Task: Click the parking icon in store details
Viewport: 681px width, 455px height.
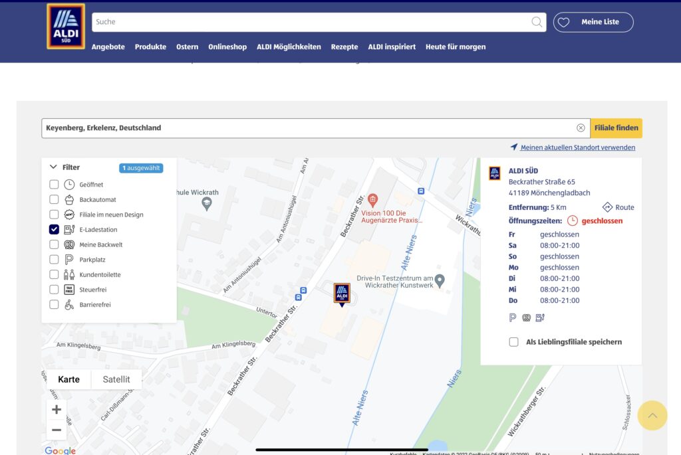Action: point(513,318)
